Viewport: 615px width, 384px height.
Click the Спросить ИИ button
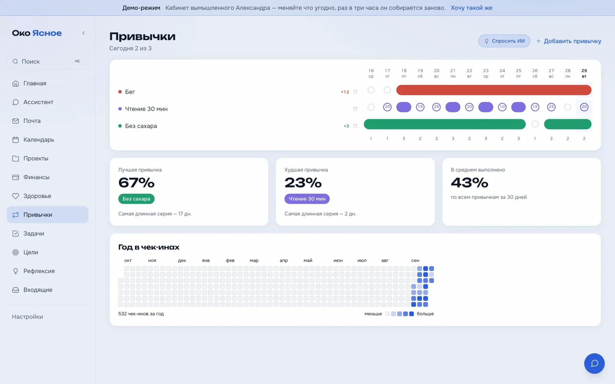point(504,41)
